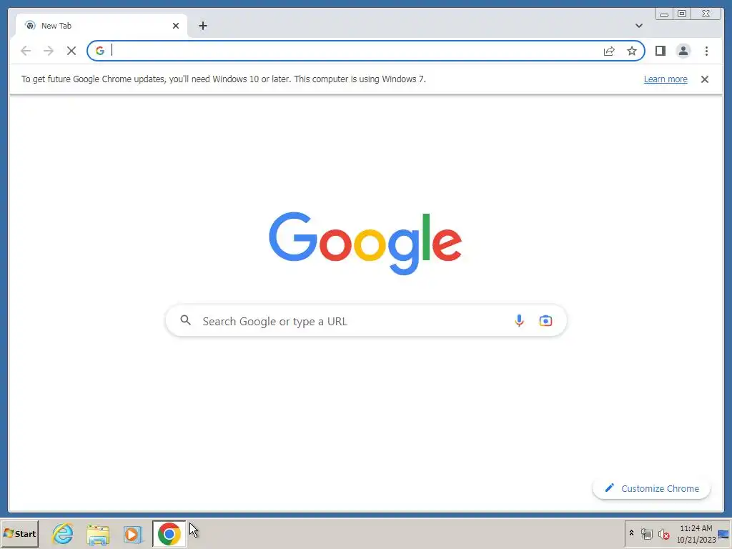Go back to the previous page
Screen dimensions: 732x549
[x=26, y=51]
